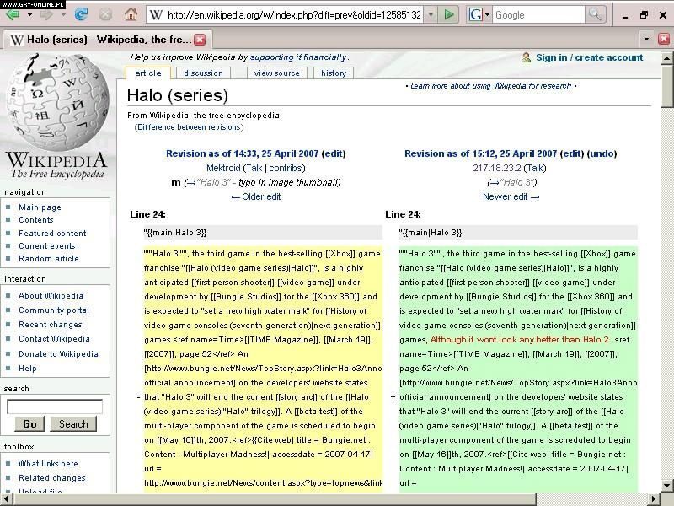The image size is (674, 506).
Task: Open the history tab
Action: pos(334,73)
